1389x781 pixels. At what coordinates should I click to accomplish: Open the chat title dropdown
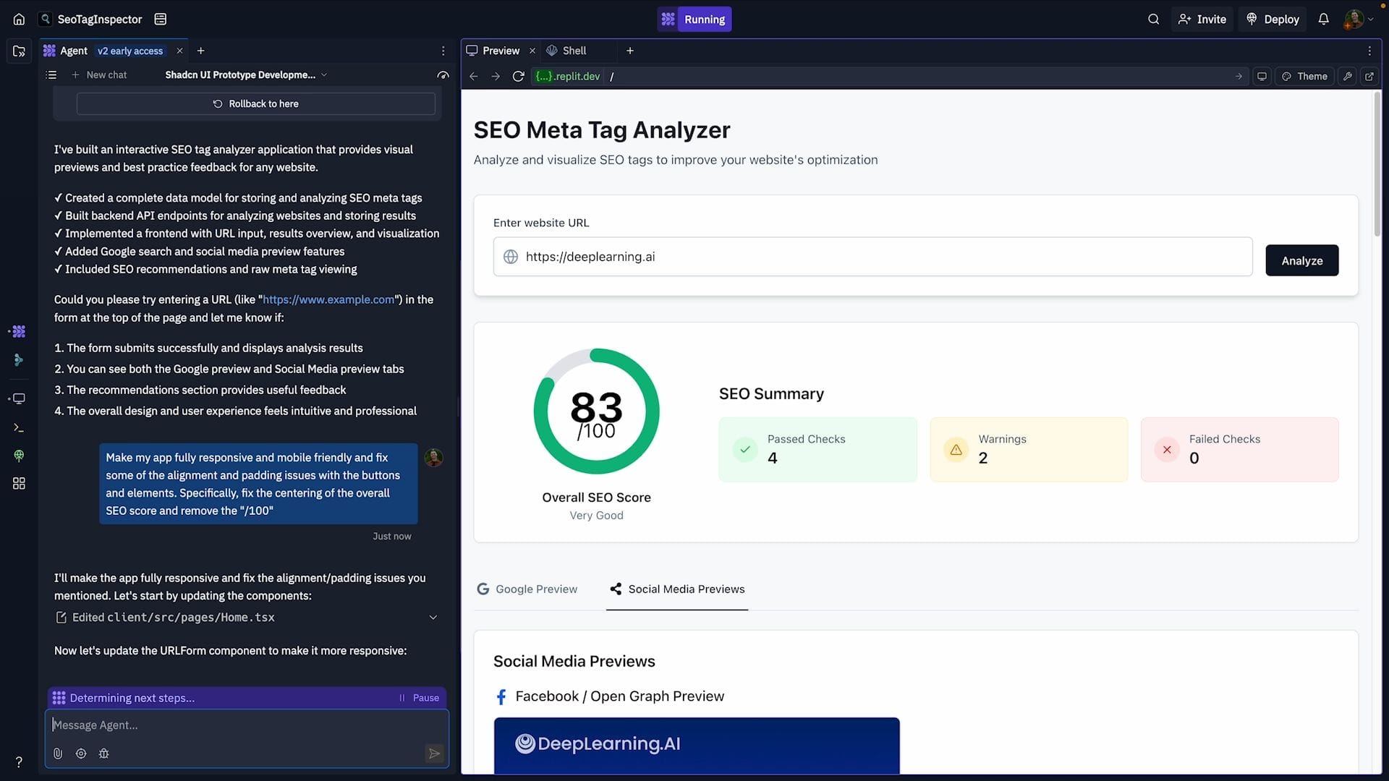(x=324, y=75)
